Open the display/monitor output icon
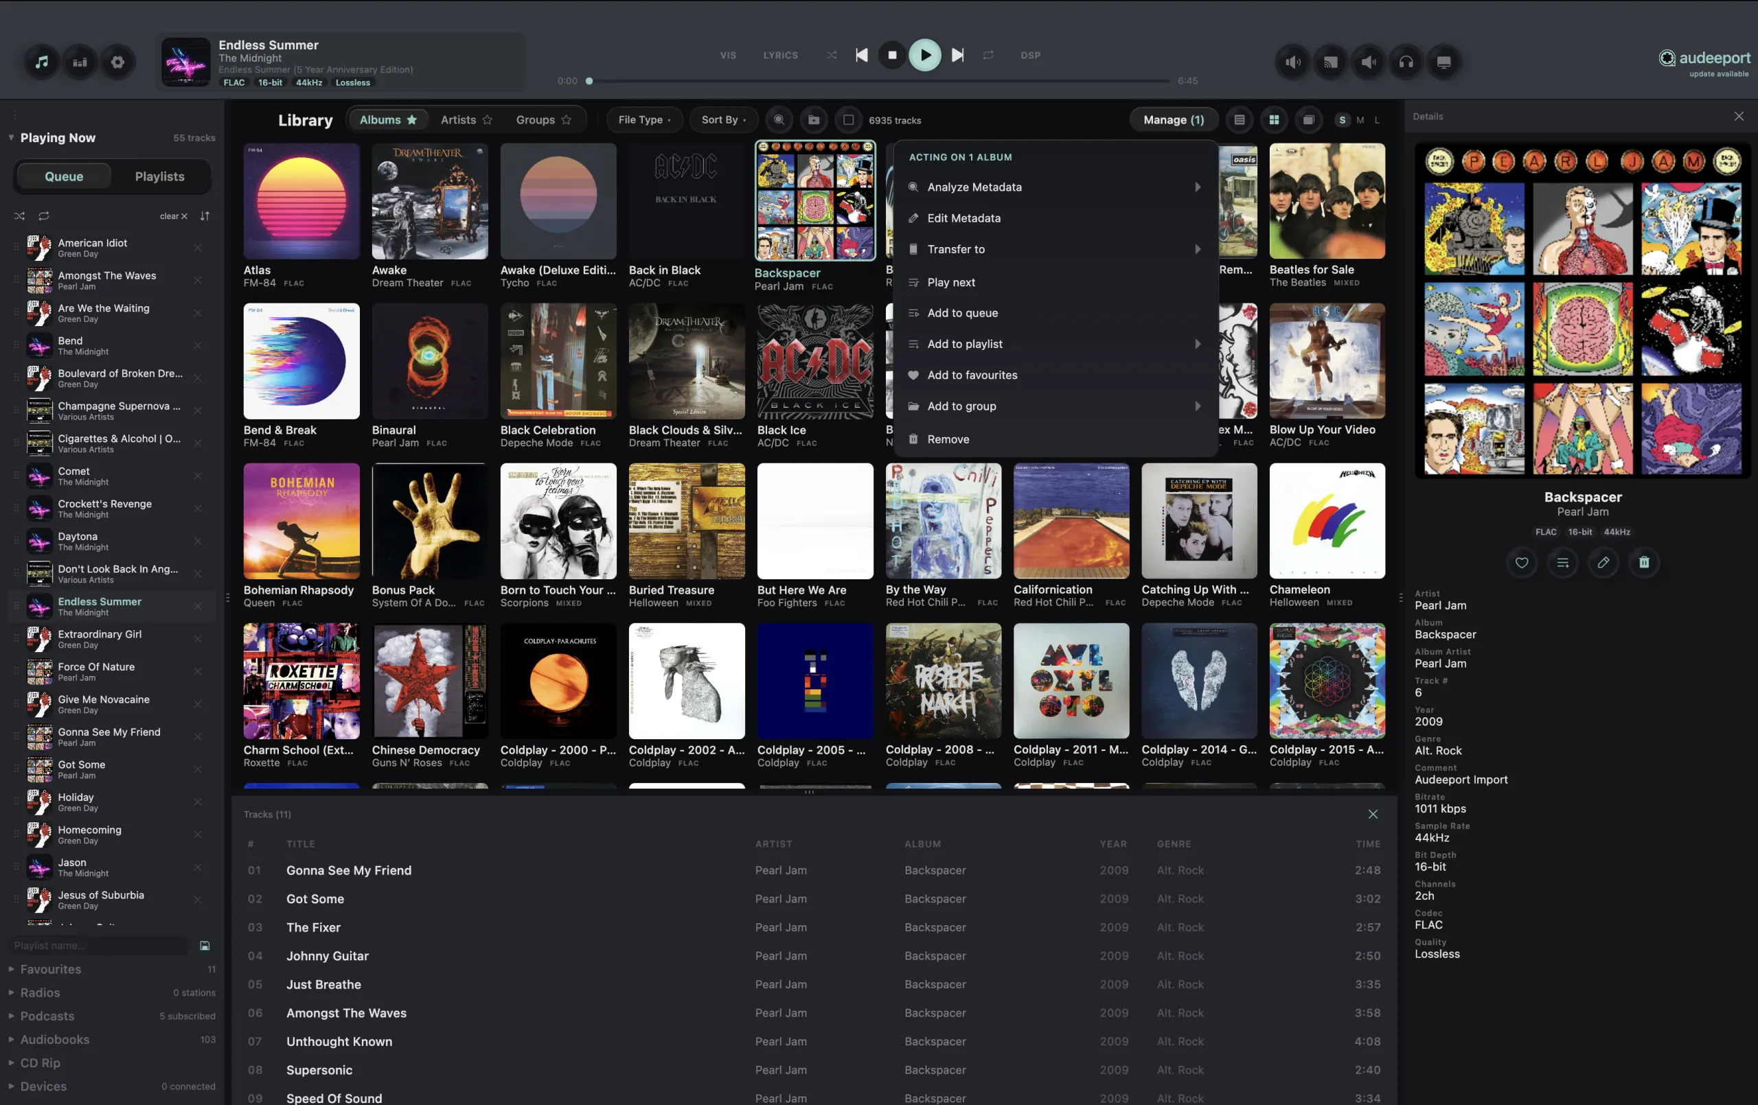Screen dimensions: 1758x1105 [x=1443, y=62]
